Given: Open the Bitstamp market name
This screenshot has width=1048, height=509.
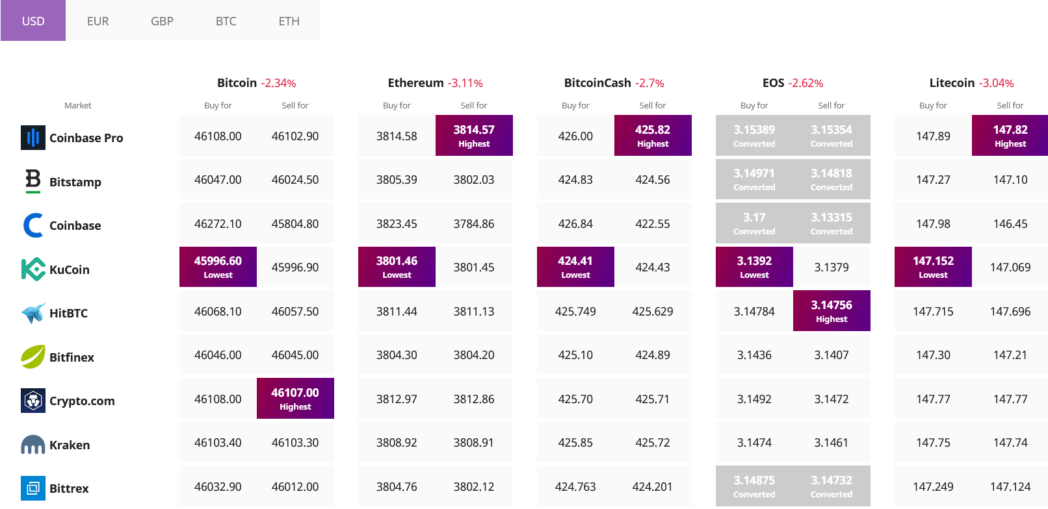Looking at the screenshot, I should point(75,182).
